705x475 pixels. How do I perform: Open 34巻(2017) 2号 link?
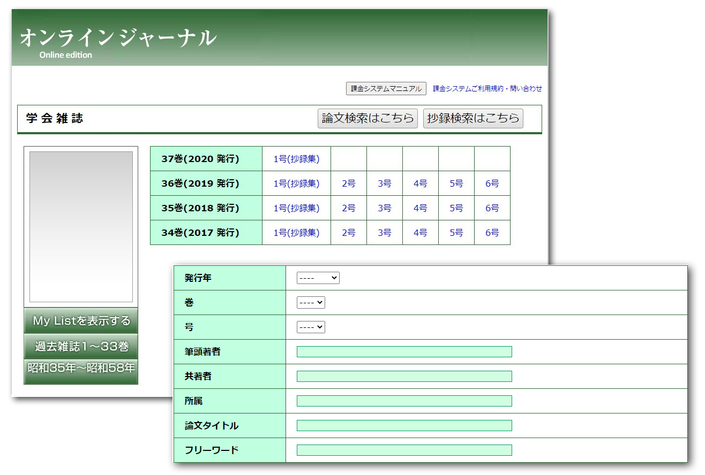pyautogui.click(x=349, y=233)
